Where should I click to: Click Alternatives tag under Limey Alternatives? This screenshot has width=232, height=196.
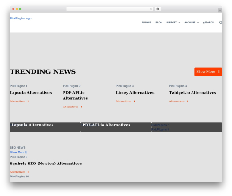click(123, 101)
